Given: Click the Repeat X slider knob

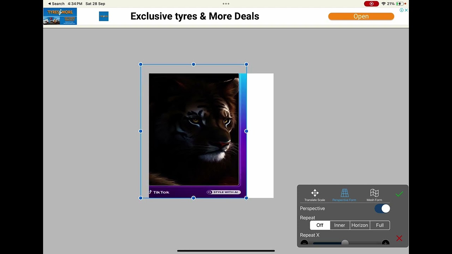Looking at the screenshot, I should tap(345, 243).
